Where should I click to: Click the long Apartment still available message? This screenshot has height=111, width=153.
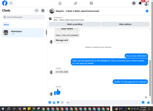[109, 62]
